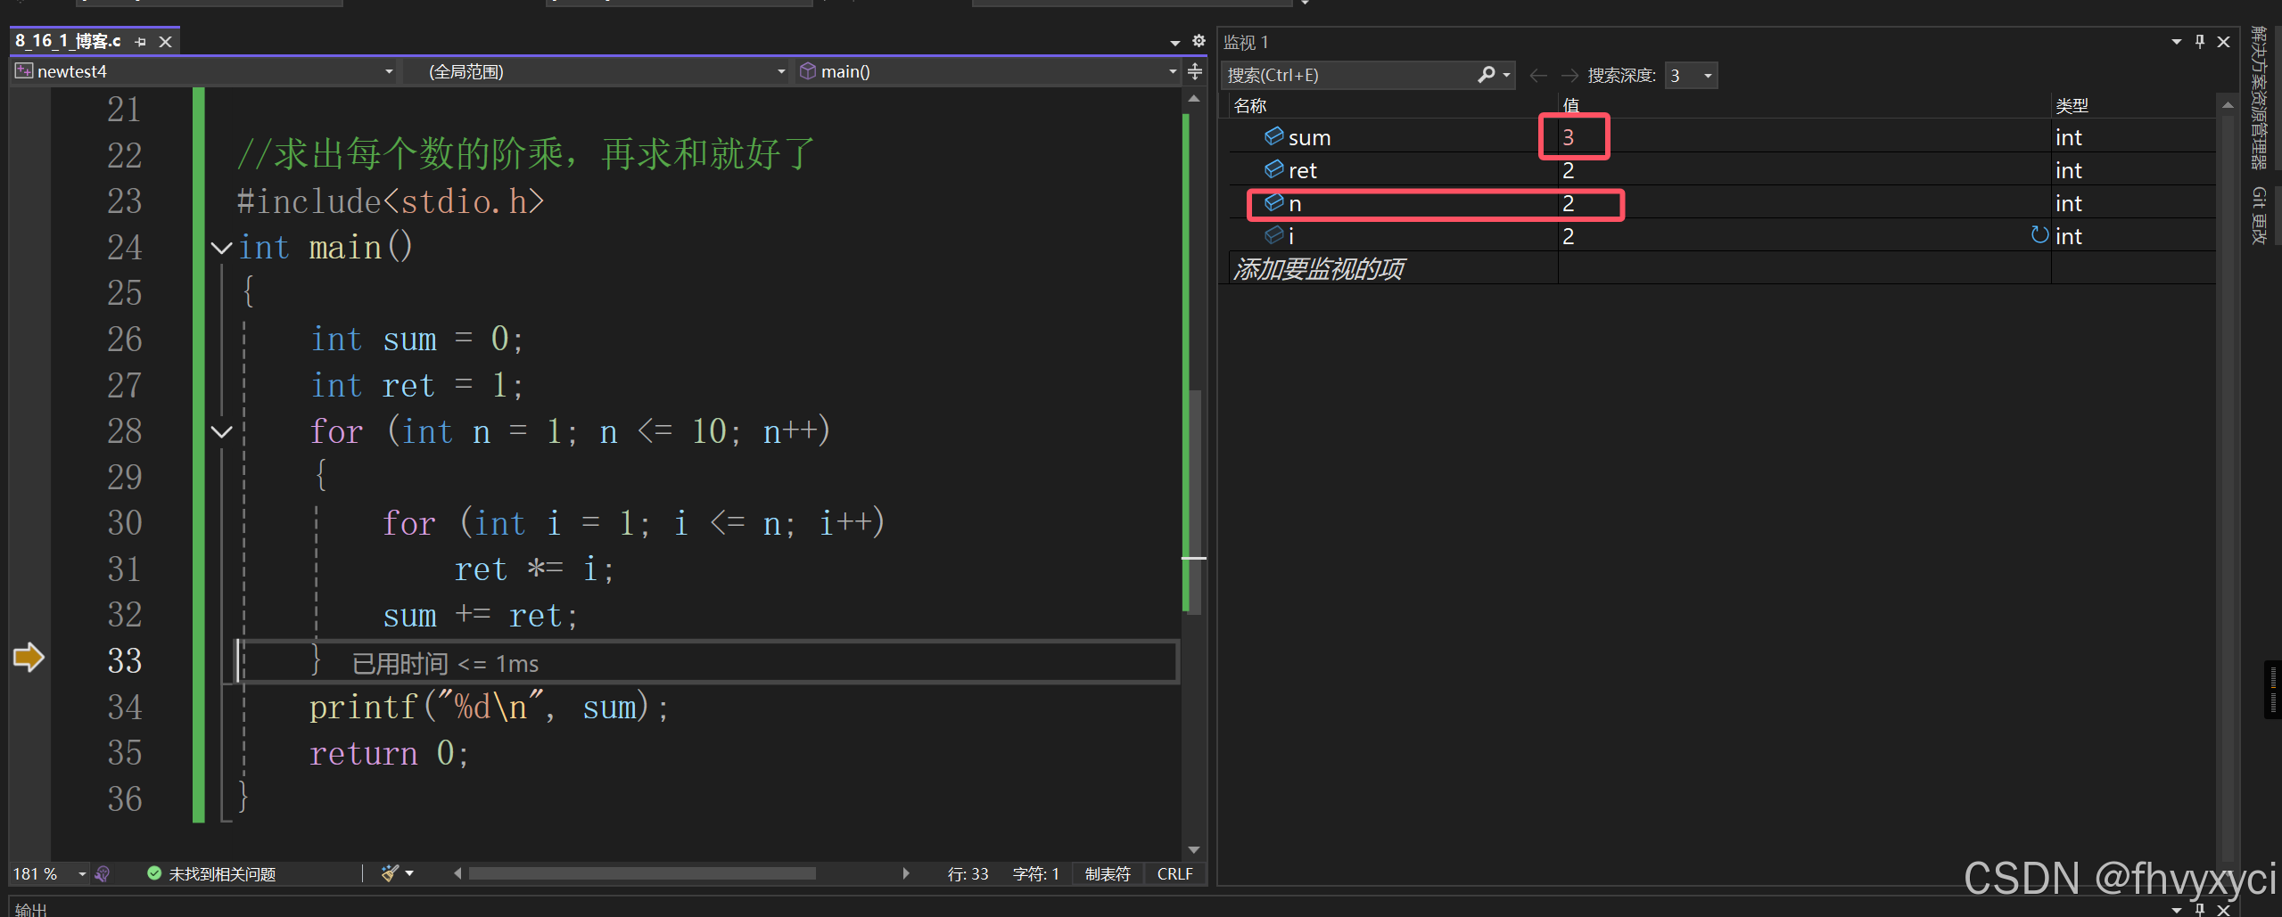Click the 行: 33 line indicator
This screenshot has height=917, width=2282.
pos(968,874)
